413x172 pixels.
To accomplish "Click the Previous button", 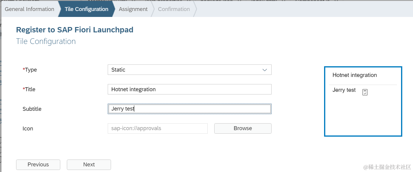I will coord(38,165).
